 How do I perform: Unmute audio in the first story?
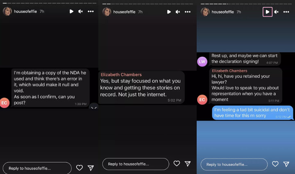point(81,11)
